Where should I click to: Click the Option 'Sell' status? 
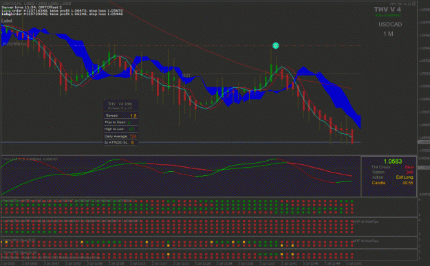(x=409, y=172)
